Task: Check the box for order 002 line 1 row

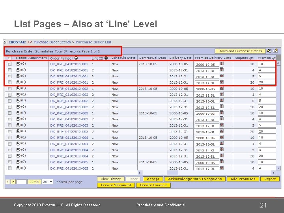Action: tap(9, 89)
